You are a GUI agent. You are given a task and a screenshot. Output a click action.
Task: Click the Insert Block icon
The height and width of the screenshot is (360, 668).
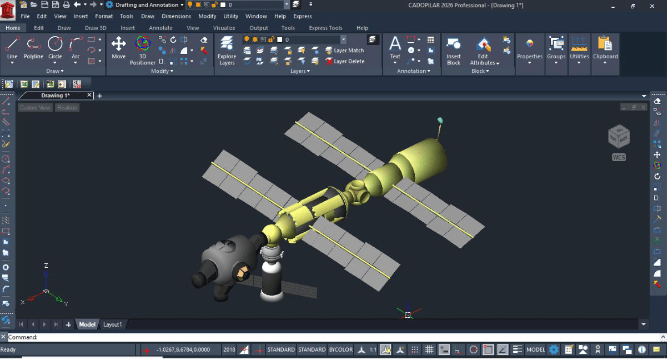[454, 51]
